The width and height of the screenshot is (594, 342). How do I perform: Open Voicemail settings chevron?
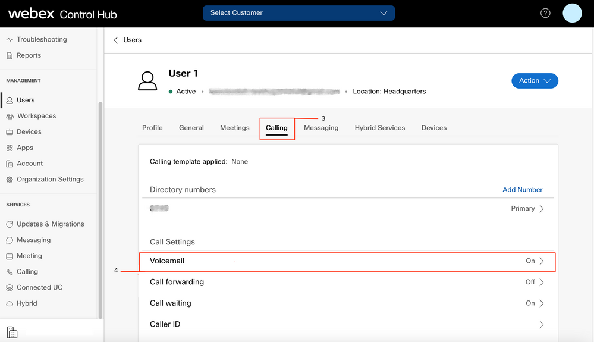pos(541,261)
